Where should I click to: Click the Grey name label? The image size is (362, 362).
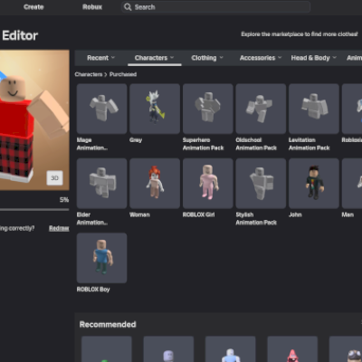(136, 140)
